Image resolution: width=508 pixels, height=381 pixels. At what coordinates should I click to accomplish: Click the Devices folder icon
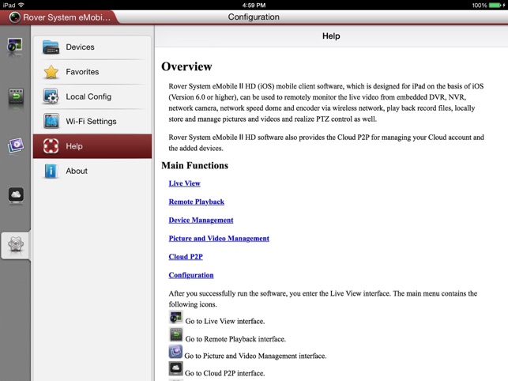pos(51,47)
